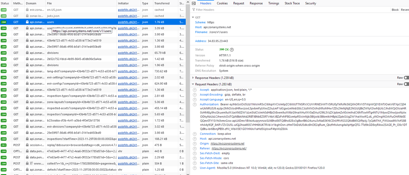Toggle Raw switch for Response Headers

point(406,78)
